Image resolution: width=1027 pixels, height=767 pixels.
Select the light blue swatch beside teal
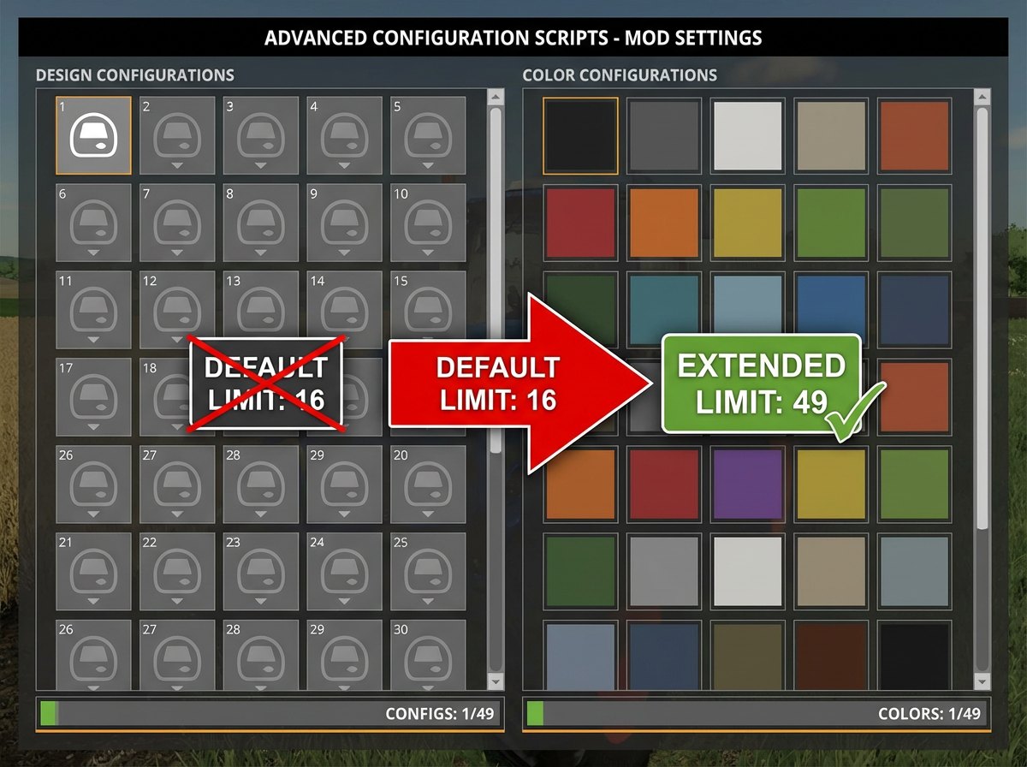(x=748, y=310)
